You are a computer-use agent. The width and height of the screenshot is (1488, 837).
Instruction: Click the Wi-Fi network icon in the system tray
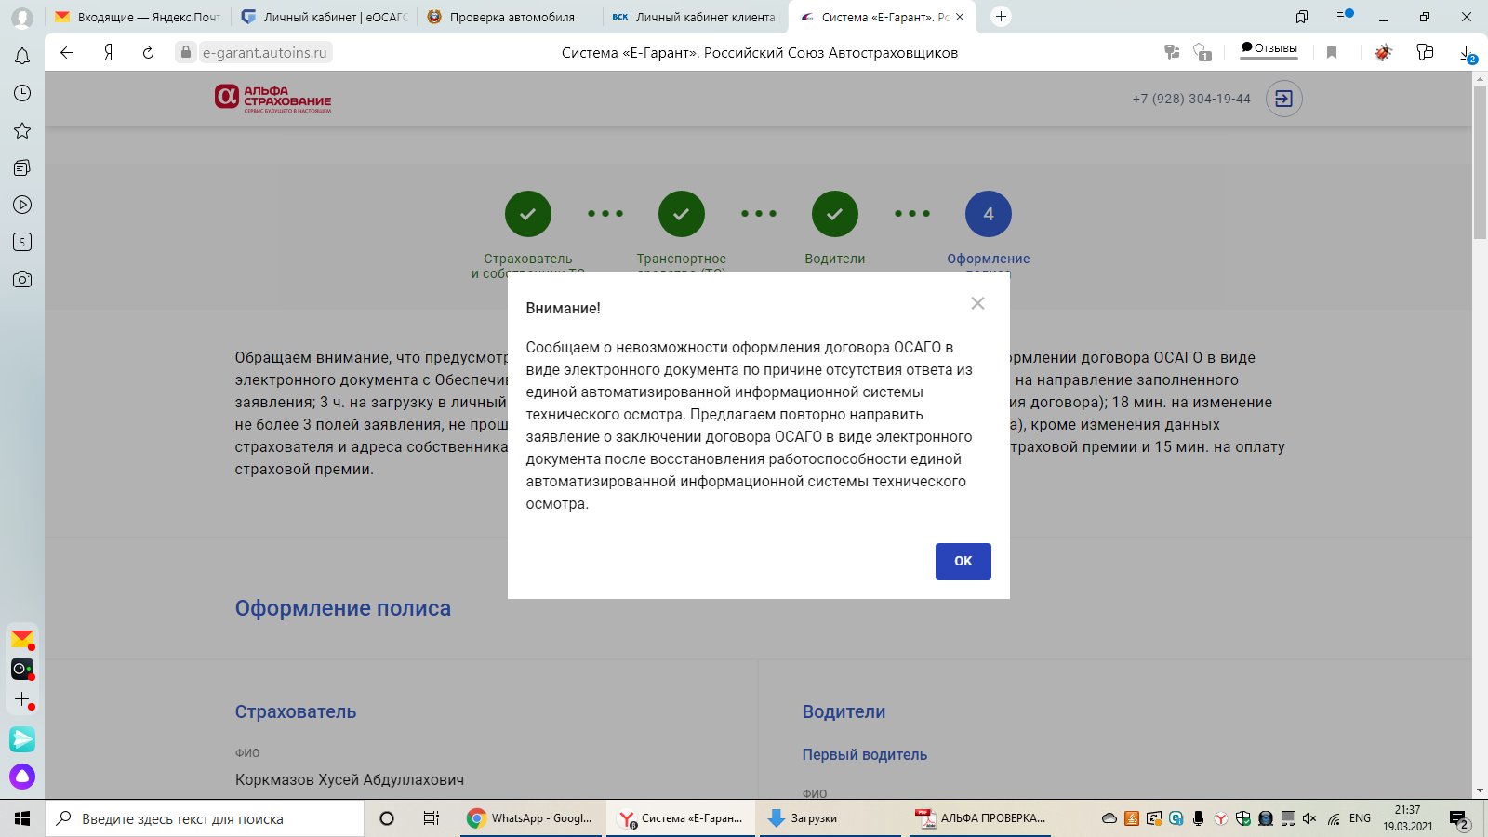[x=1334, y=818]
